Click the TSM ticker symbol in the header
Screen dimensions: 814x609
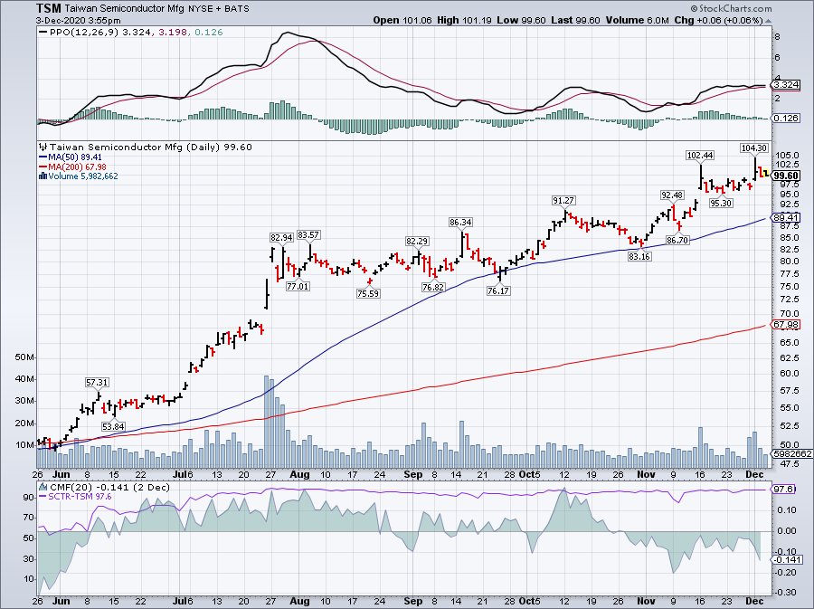tap(49, 9)
